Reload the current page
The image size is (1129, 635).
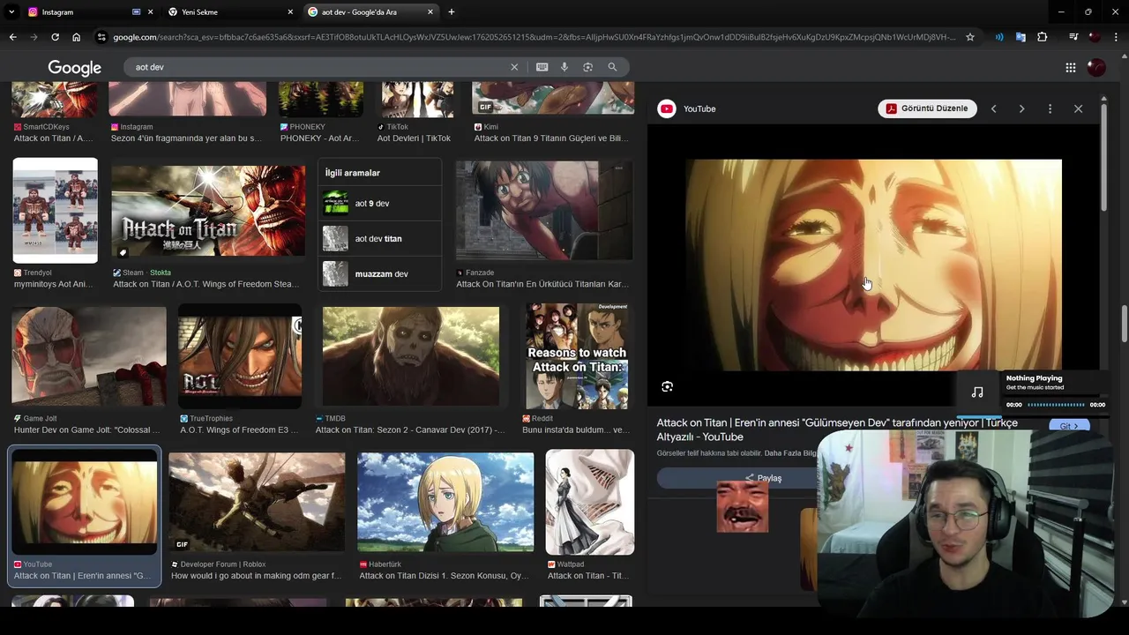tap(55, 37)
